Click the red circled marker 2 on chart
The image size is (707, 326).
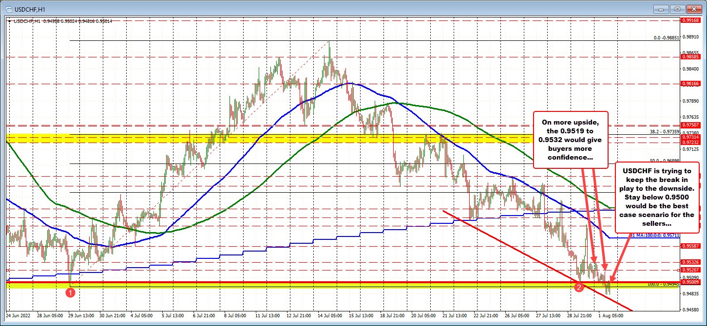579,288
